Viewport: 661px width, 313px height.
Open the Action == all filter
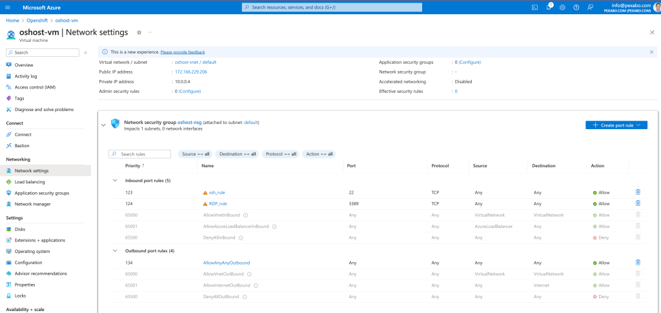(319, 154)
